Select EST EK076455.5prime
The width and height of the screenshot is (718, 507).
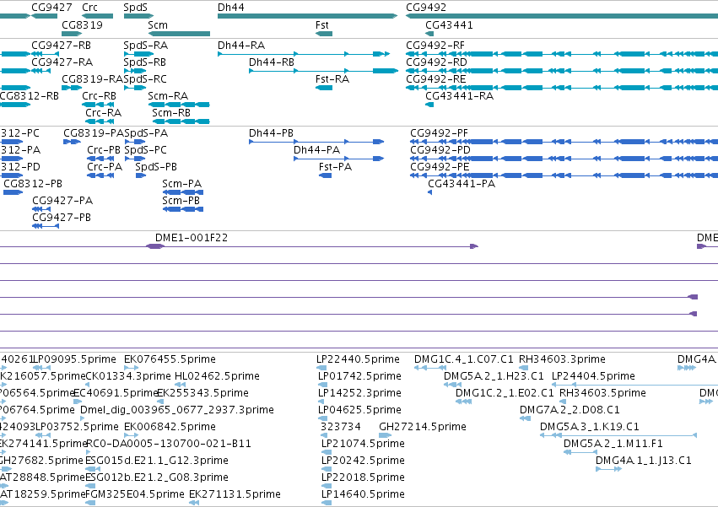(131, 368)
